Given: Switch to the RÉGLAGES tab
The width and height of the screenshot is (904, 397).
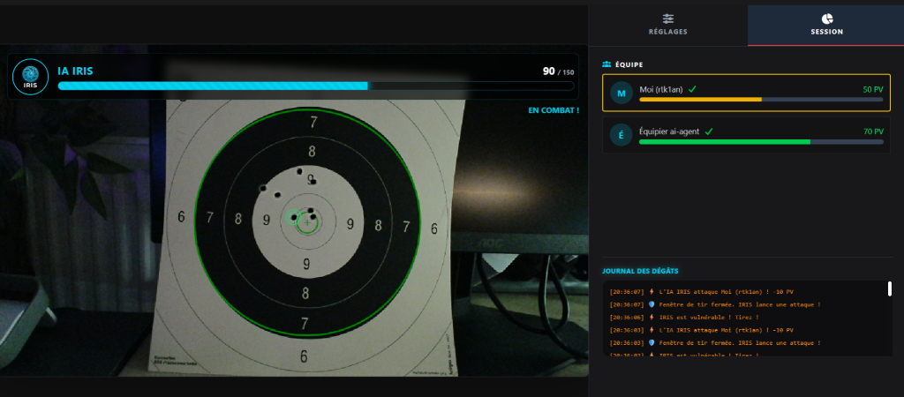Looking at the screenshot, I should (667, 26).
